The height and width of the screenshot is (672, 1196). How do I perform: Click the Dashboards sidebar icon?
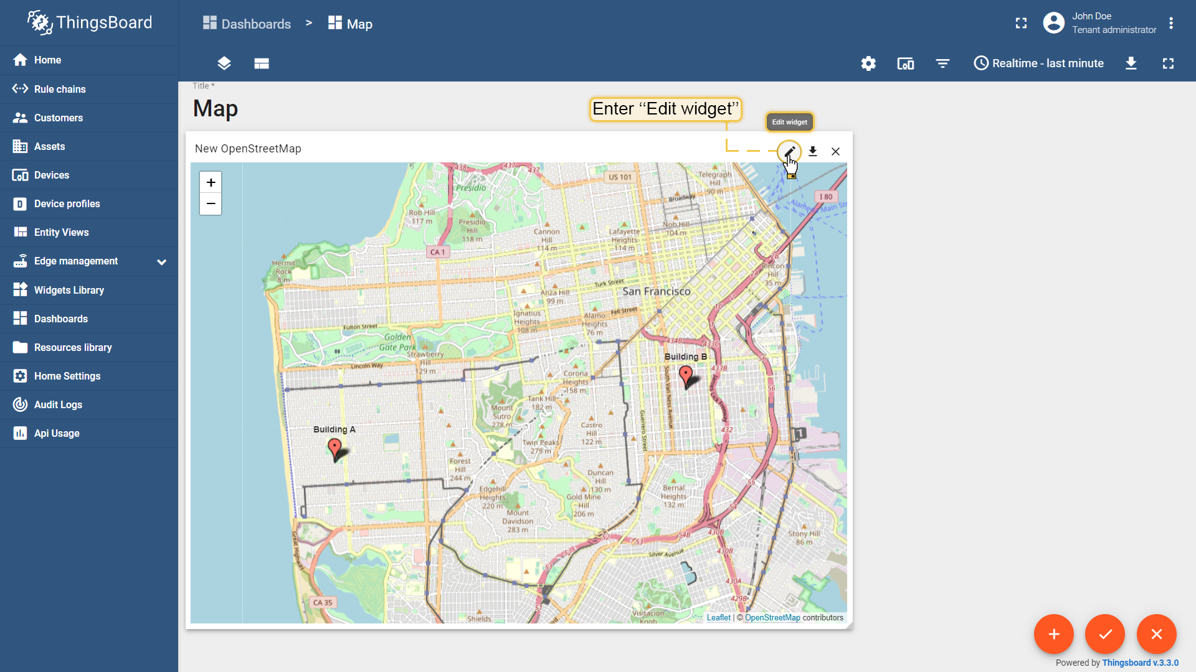click(20, 319)
